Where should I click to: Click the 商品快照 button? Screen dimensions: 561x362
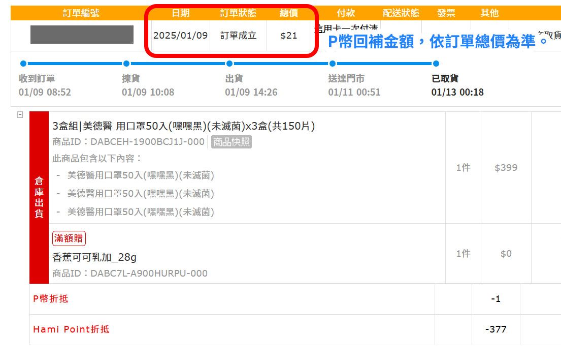[x=231, y=142]
